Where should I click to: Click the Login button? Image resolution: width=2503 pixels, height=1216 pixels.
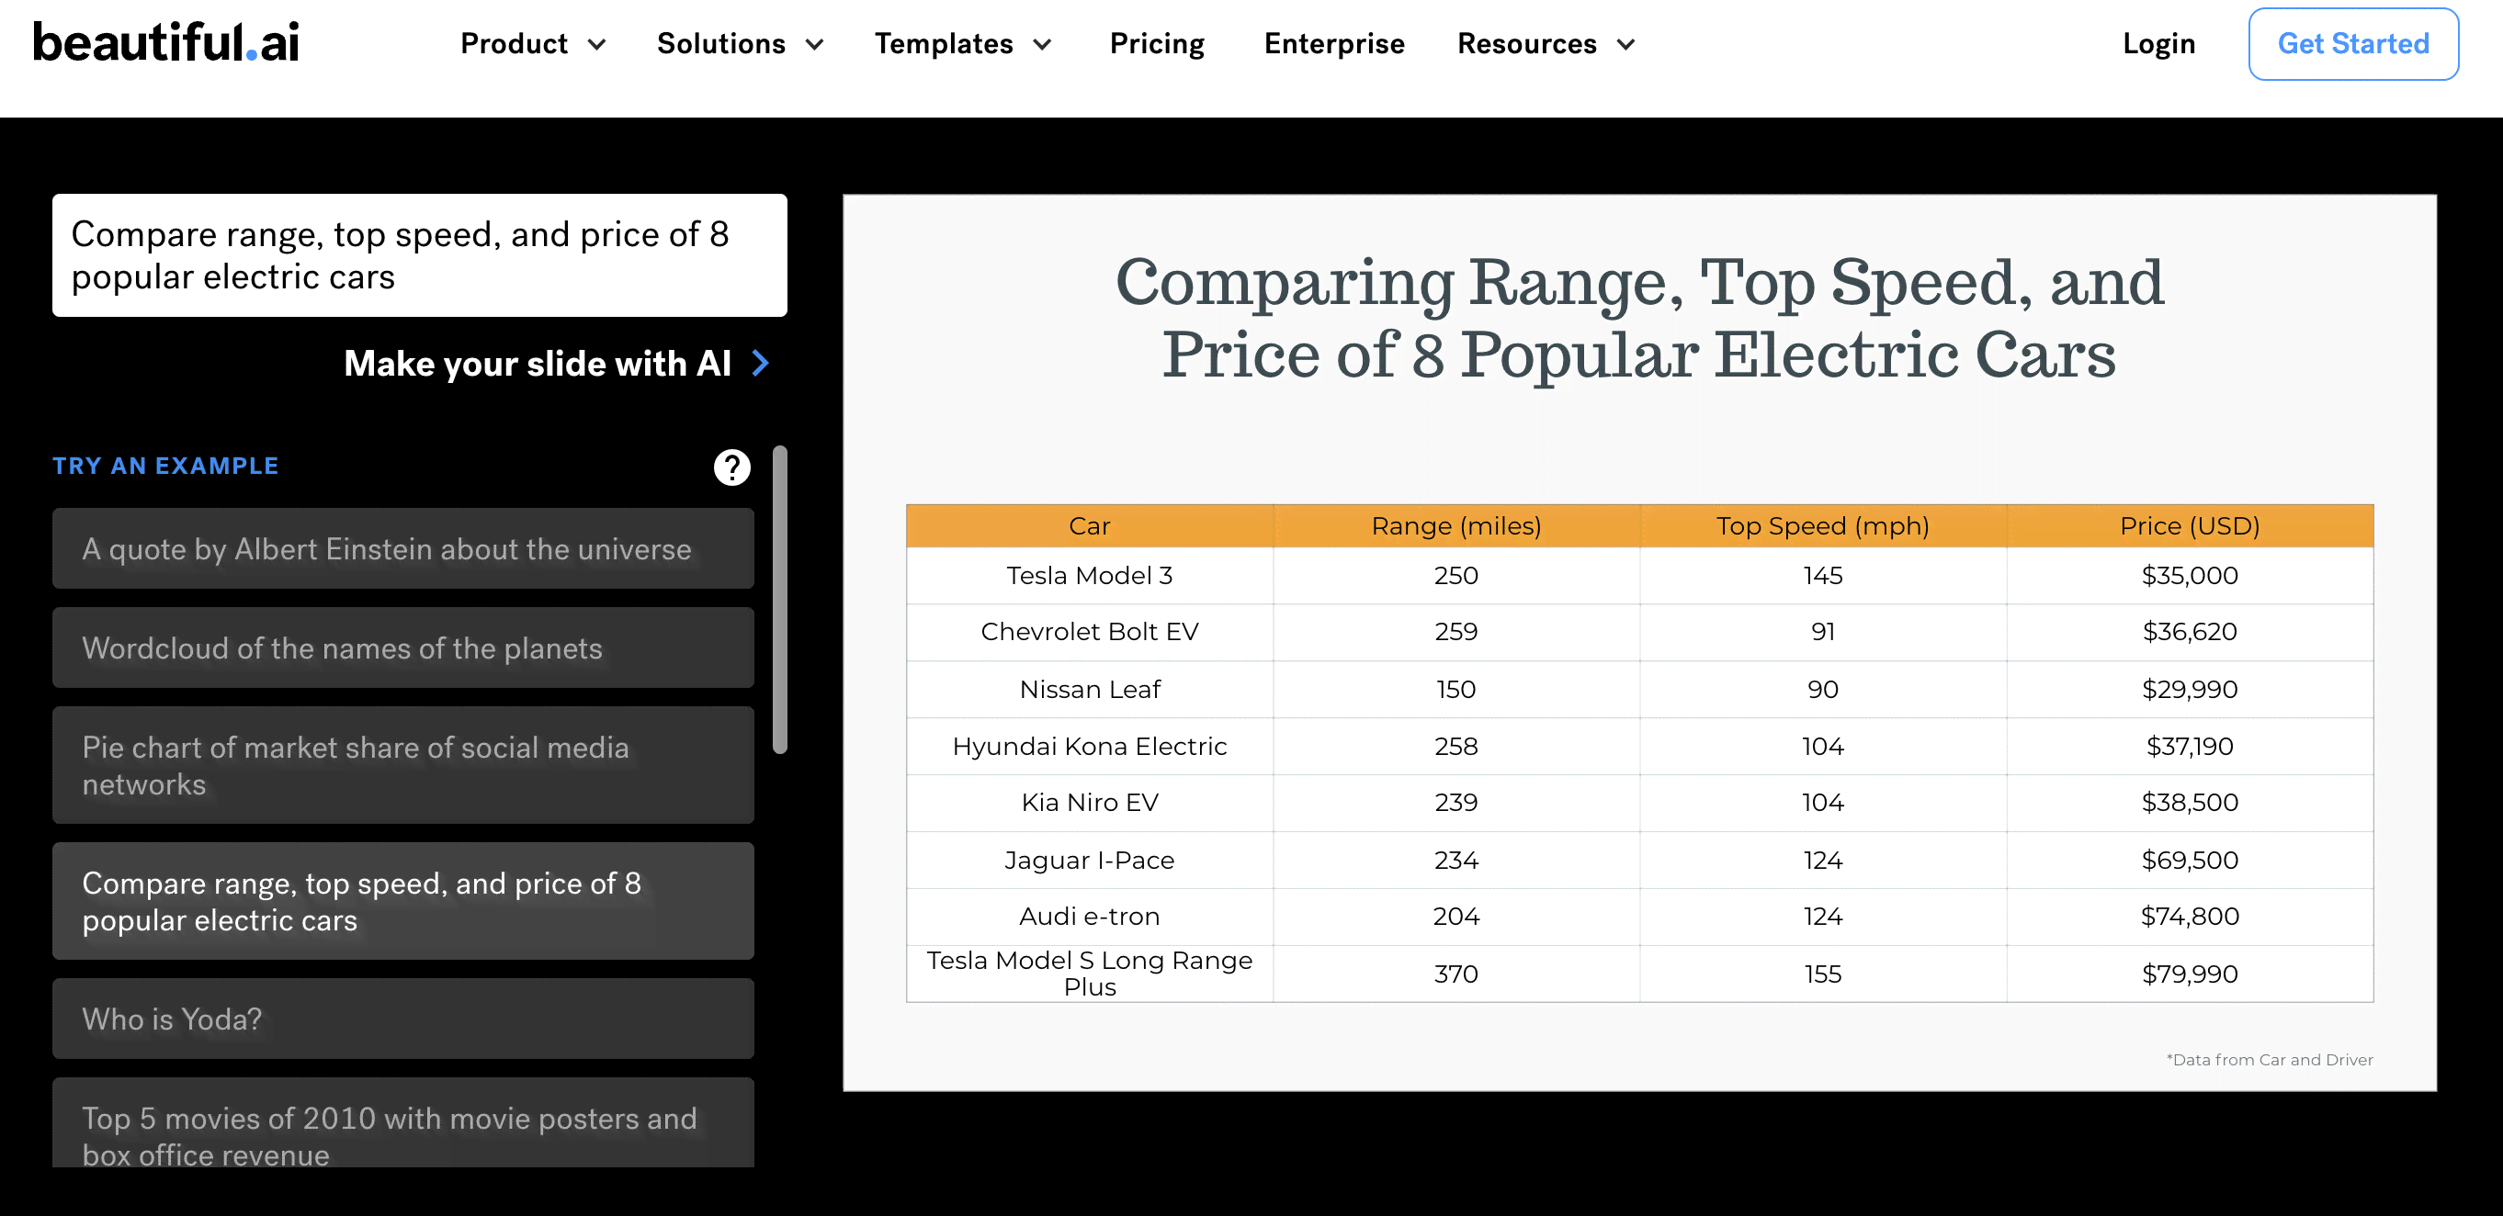click(x=2158, y=45)
